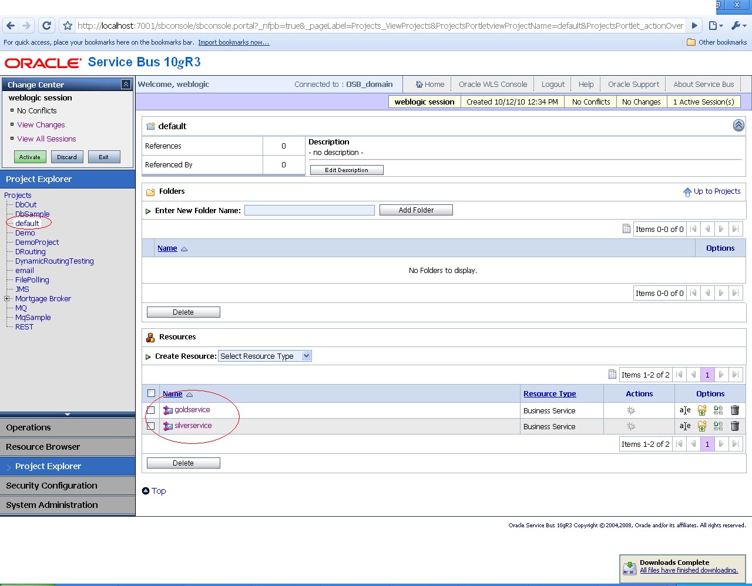Open the Other bookmarks folder
752x586 pixels.
coord(717,42)
